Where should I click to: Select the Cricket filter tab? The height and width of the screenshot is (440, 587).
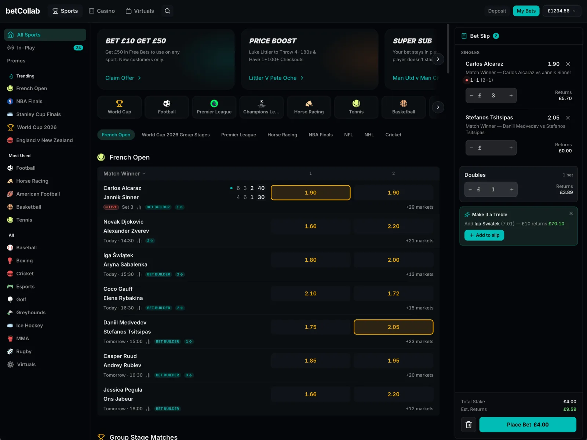coord(393,135)
